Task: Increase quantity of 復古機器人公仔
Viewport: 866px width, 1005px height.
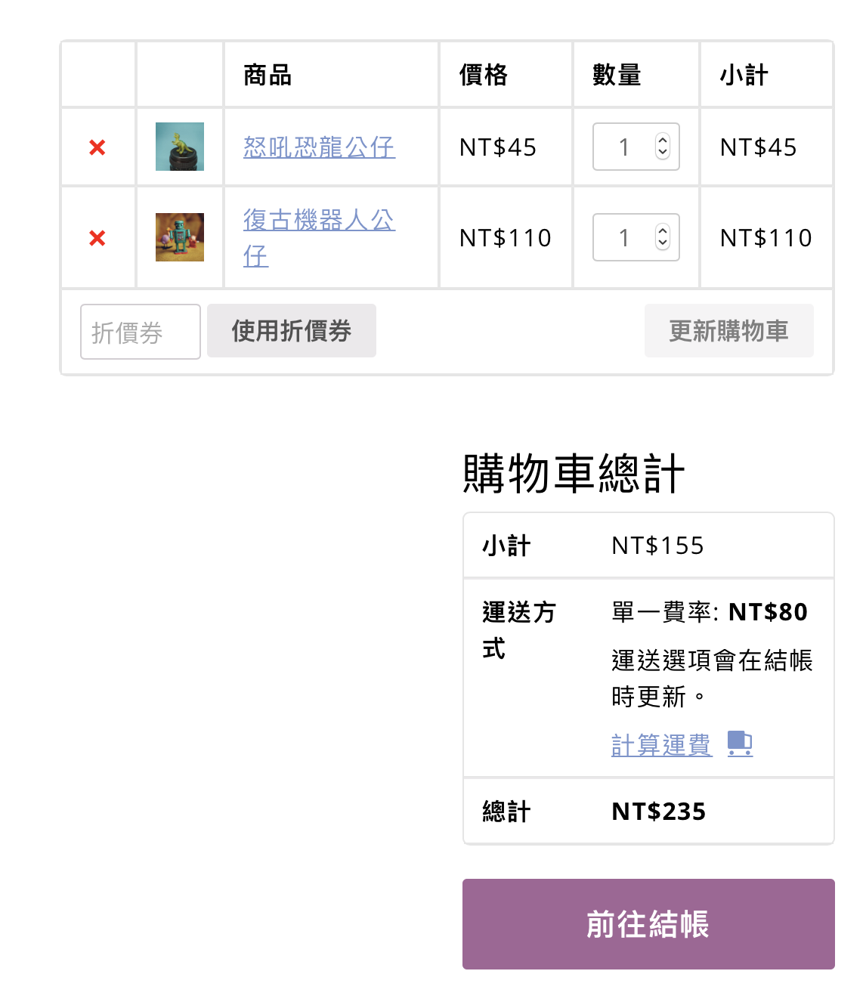Action: click(x=663, y=231)
